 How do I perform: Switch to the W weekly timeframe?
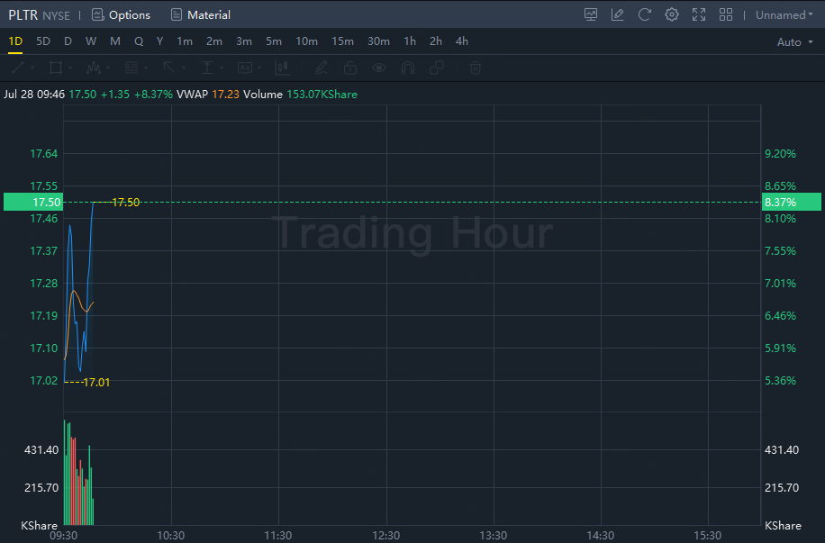click(91, 41)
